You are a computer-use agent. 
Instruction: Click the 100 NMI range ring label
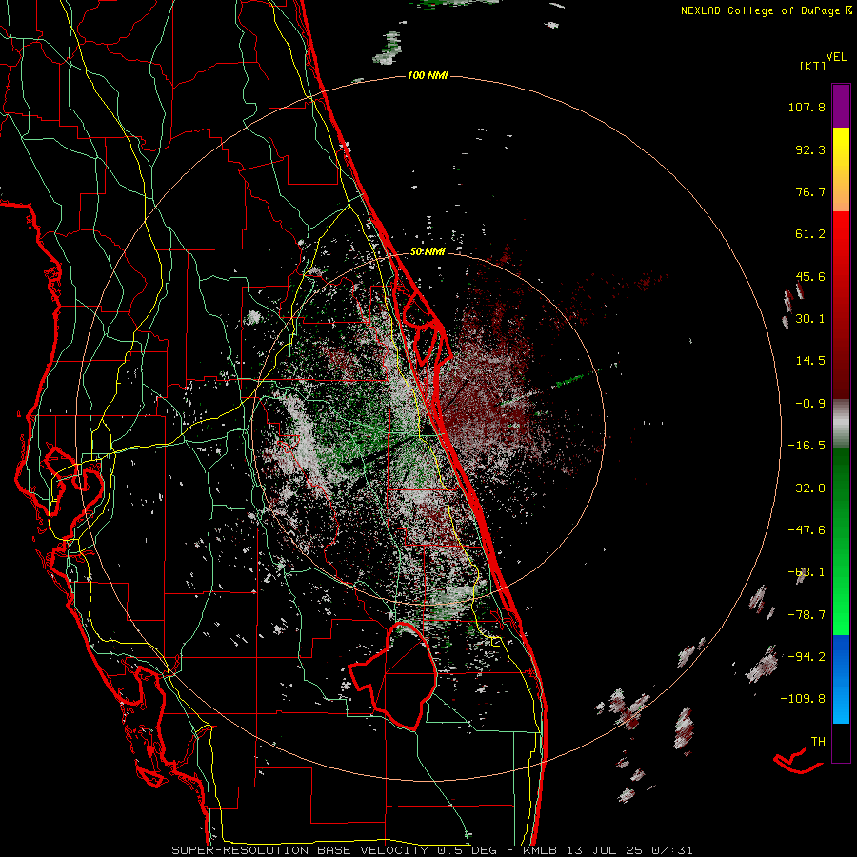pos(428,75)
